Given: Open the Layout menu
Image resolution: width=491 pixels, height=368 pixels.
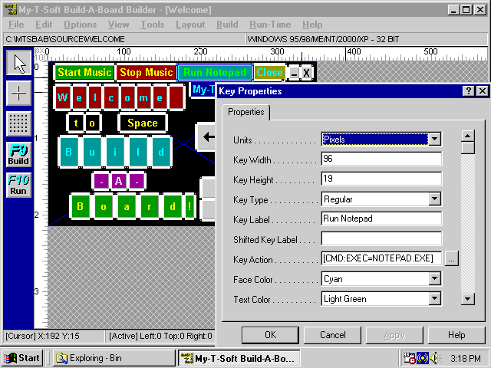Looking at the screenshot, I should 190,25.
